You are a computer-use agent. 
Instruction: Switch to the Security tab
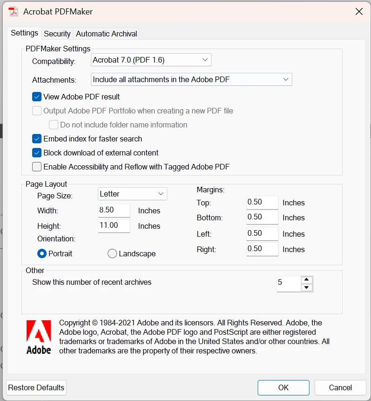coord(57,34)
